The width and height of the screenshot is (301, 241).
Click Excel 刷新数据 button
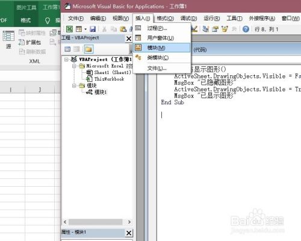pos(33,52)
